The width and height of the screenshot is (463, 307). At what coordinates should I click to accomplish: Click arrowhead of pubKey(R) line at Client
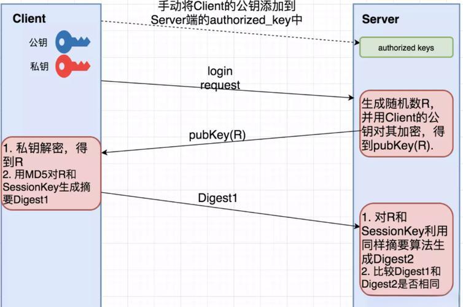tap(106, 152)
